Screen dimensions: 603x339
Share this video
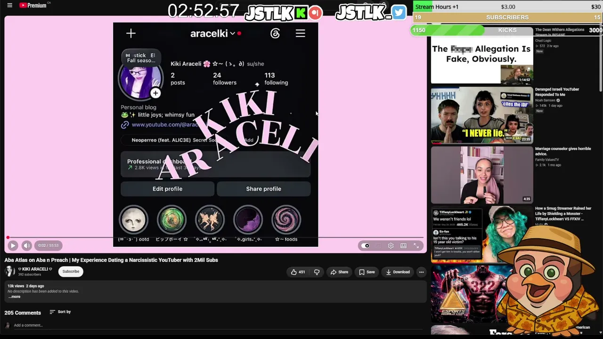click(339, 272)
